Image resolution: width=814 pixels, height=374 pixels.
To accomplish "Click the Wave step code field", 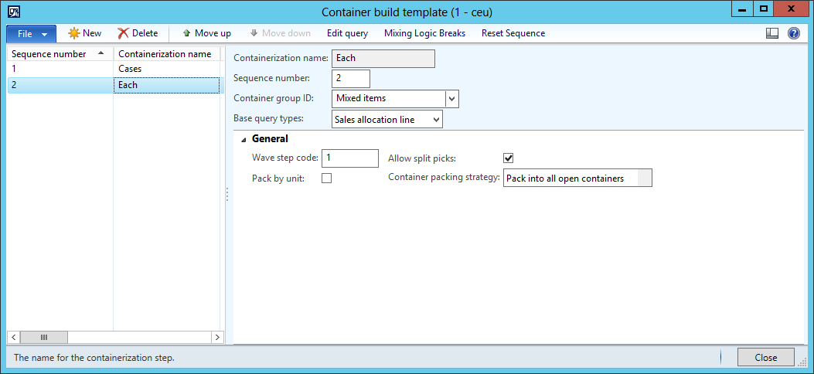I will [x=349, y=158].
